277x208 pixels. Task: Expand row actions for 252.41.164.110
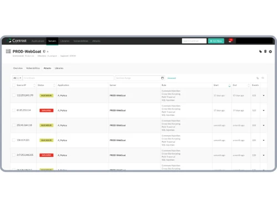[264, 125]
